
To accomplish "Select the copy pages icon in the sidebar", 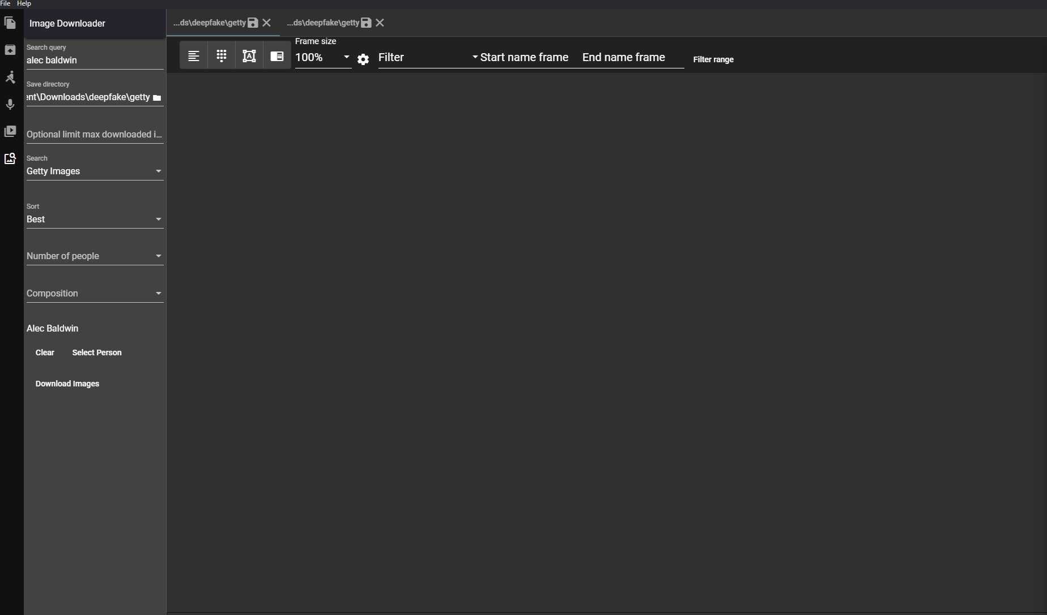I will click(10, 23).
